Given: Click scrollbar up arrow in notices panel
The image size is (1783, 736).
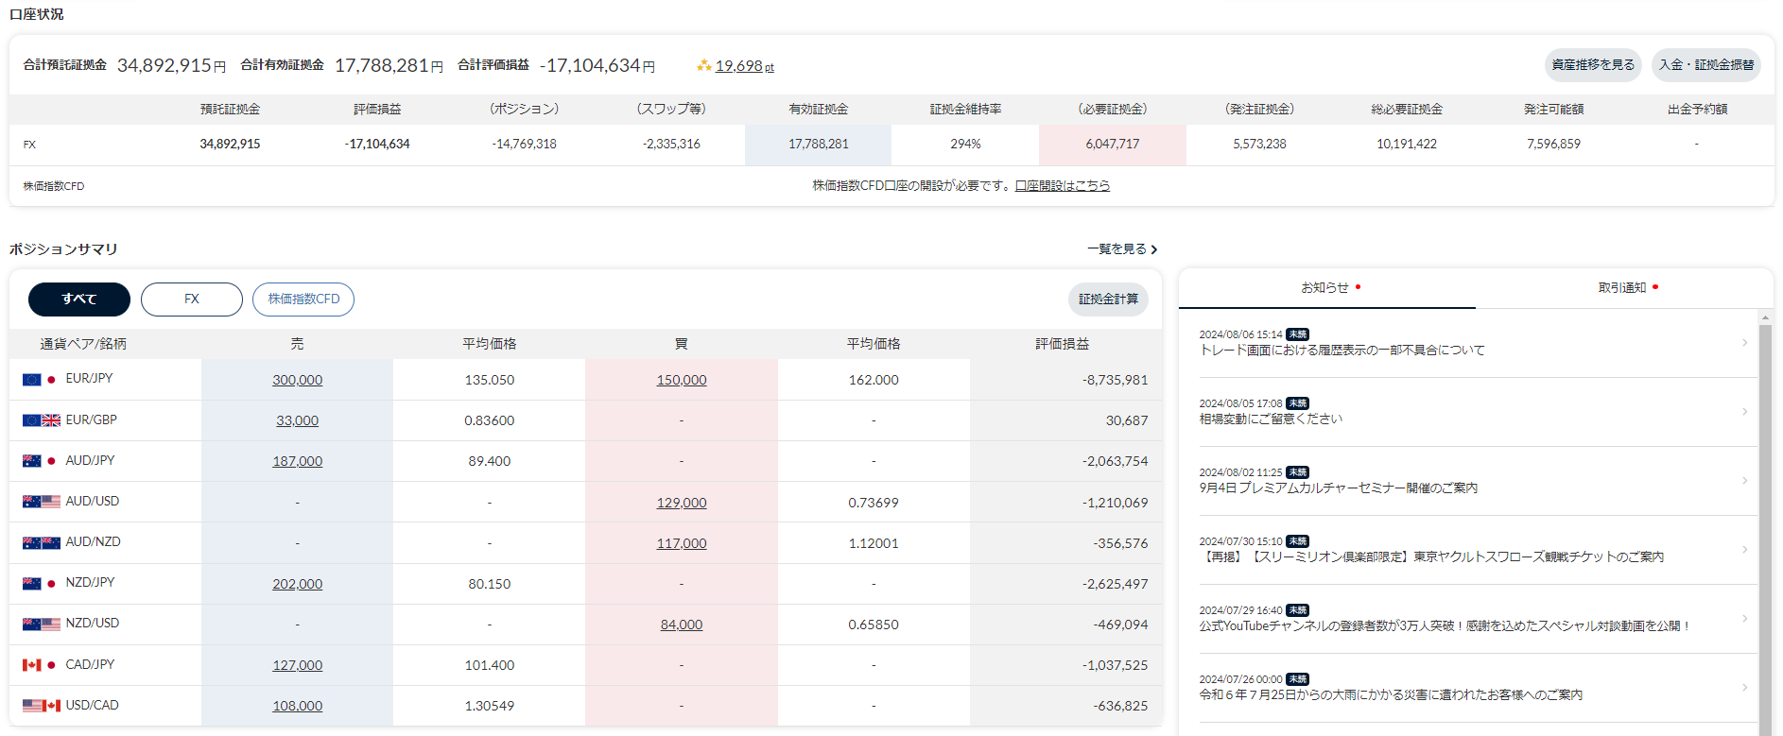Looking at the screenshot, I should [x=1765, y=317].
